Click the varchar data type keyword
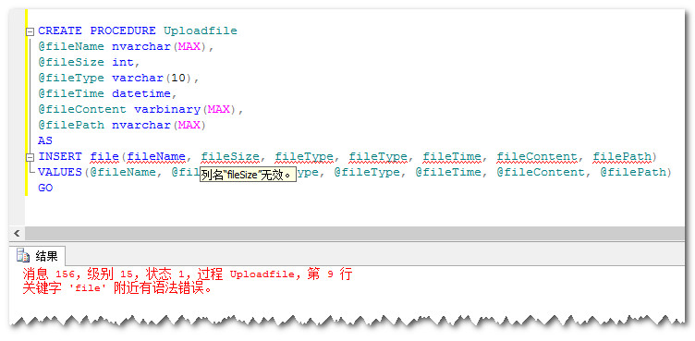The height and width of the screenshot is (341, 695). (138, 78)
